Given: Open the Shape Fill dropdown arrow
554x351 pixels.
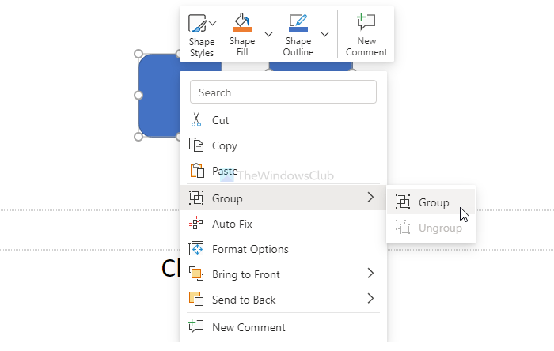Looking at the screenshot, I should tap(268, 34).
